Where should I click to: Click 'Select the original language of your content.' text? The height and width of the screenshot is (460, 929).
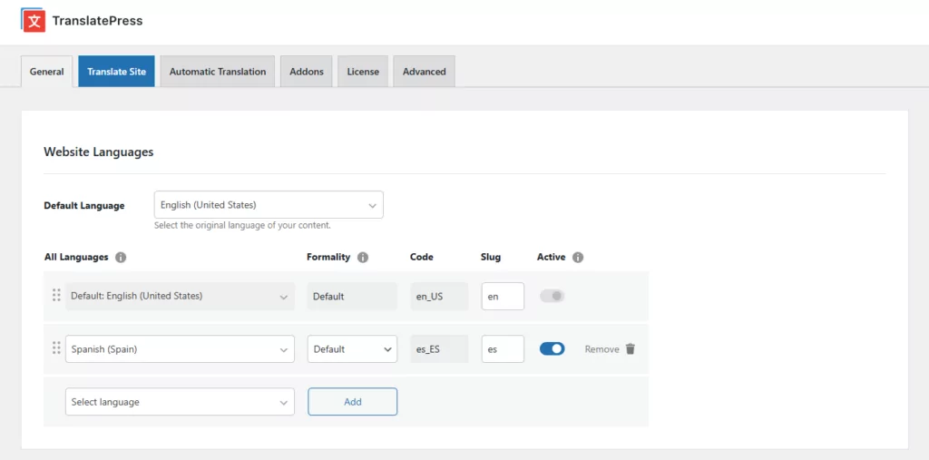[242, 226]
